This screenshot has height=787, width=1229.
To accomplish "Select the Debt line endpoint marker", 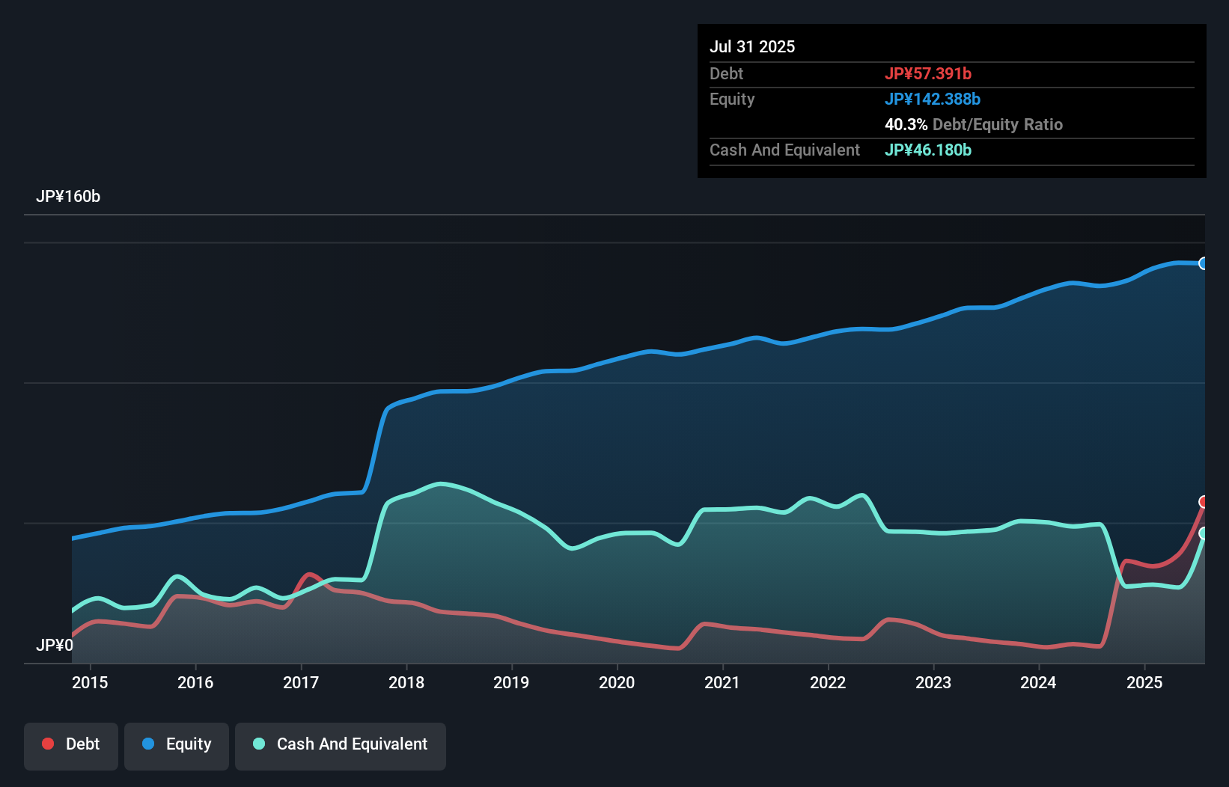I will pos(1204,502).
